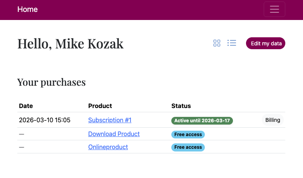Click the Status column header
The width and height of the screenshot is (303, 178).
coord(181,106)
